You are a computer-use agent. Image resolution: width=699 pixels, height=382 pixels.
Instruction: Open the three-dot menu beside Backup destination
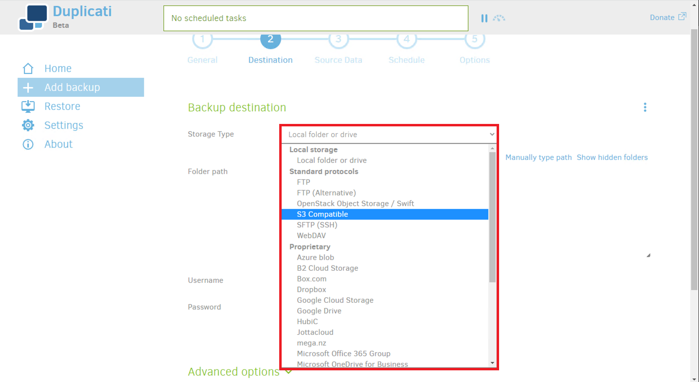645,107
